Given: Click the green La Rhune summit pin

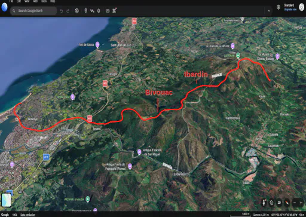Looking at the screenshot, I should pos(238,55).
